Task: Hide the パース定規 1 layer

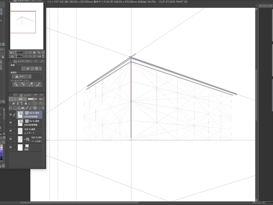Action: pyautogui.click(x=11, y=139)
